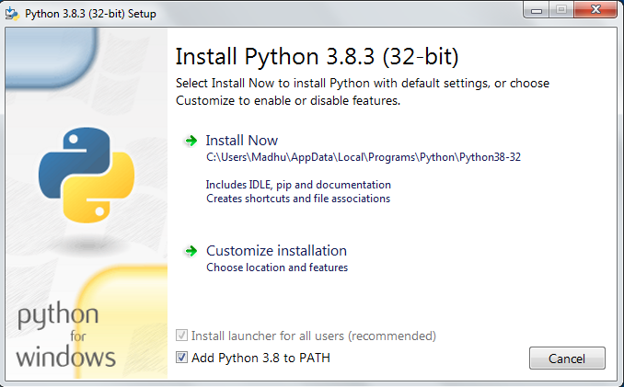Start installation with Install Now
The height and width of the screenshot is (387, 624).
241,141
